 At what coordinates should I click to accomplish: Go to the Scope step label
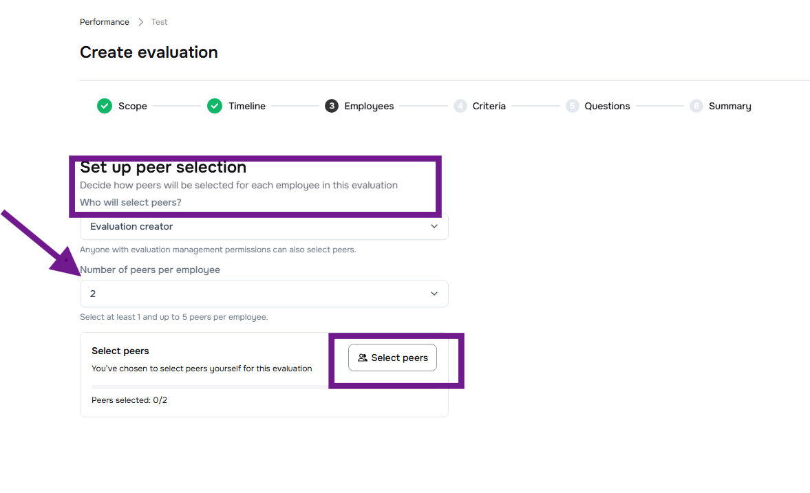coord(133,106)
